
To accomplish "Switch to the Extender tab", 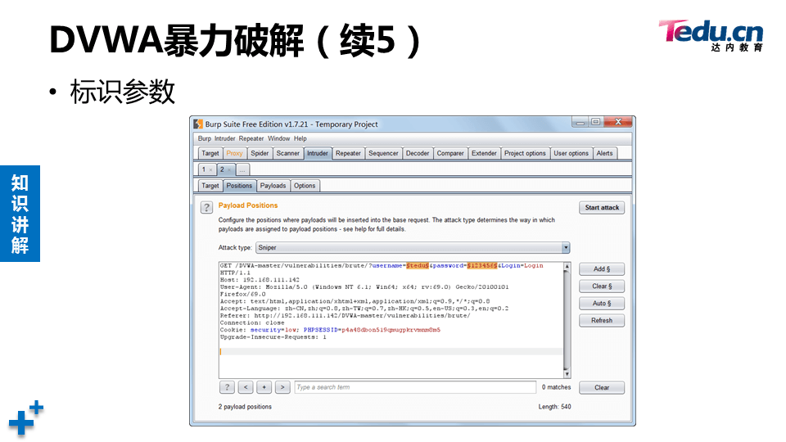I will click(484, 153).
